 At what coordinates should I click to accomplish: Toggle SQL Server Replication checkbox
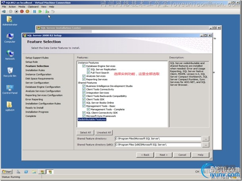pyautogui.click(x=88, y=69)
